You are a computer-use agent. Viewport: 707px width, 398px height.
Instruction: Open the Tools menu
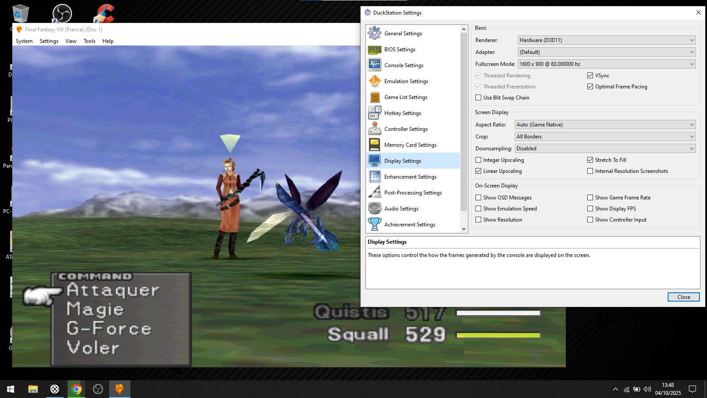pyautogui.click(x=89, y=41)
